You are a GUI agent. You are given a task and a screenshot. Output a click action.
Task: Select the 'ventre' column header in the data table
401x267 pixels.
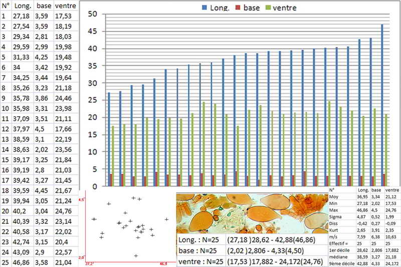[66, 6]
